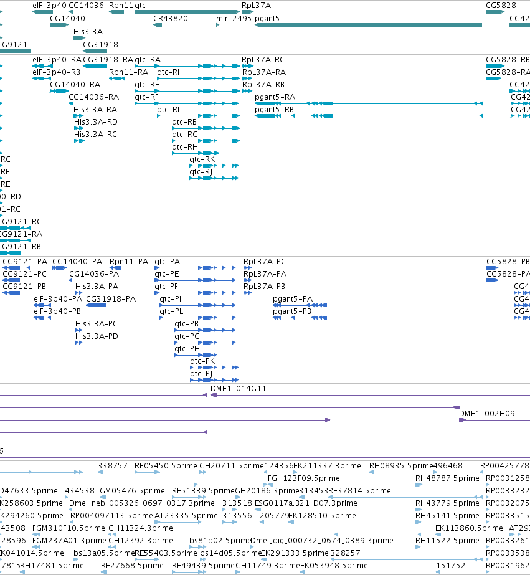
Task: Select transcript His3.3A-RD label
Action: coord(96,122)
